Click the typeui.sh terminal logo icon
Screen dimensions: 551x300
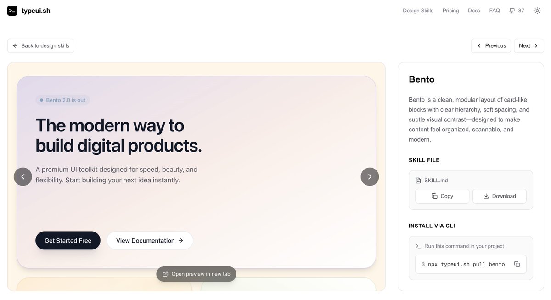pos(12,11)
